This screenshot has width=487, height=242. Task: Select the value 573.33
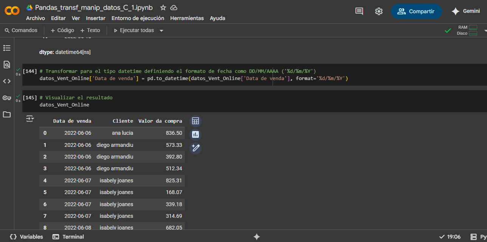[174, 145]
